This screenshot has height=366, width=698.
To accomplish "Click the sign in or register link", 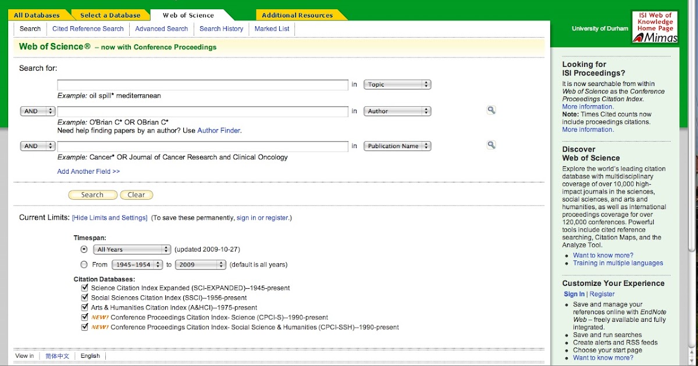I will point(262,218).
